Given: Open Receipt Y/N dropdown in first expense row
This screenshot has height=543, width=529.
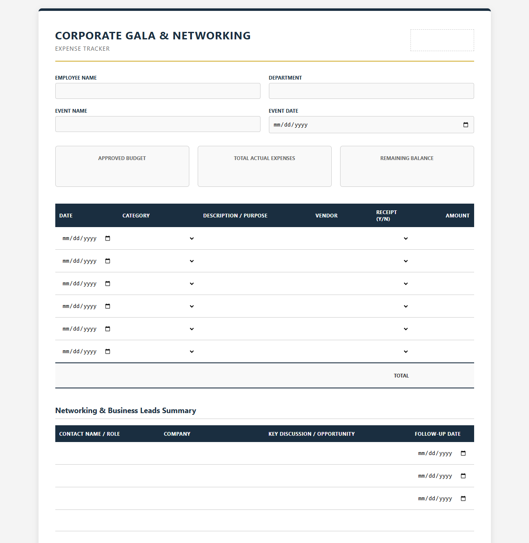Looking at the screenshot, I should point(392,238).
